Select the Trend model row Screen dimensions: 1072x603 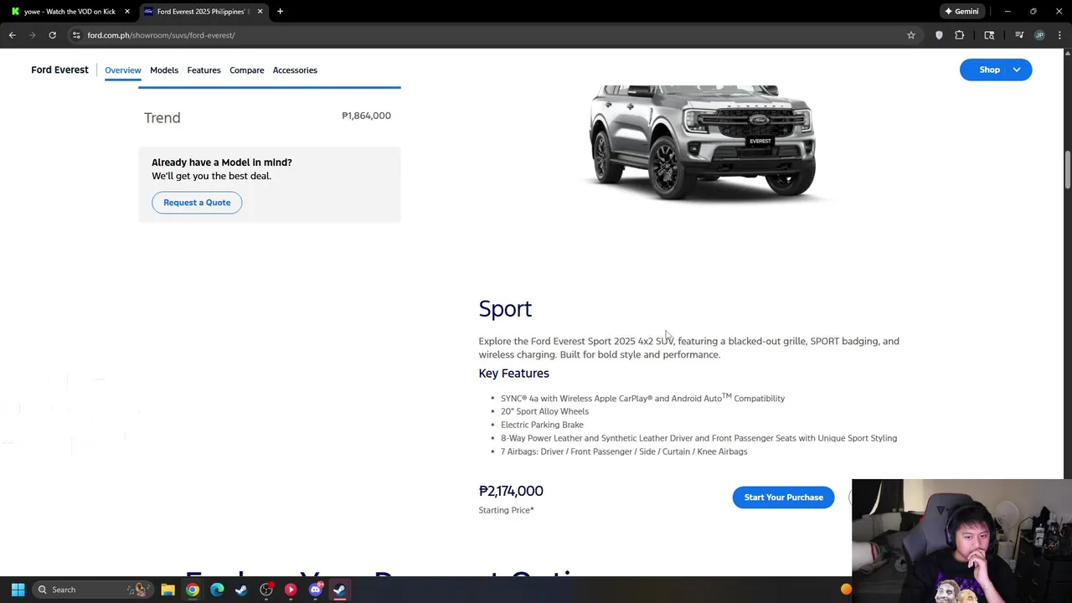[x=269, y=117]
